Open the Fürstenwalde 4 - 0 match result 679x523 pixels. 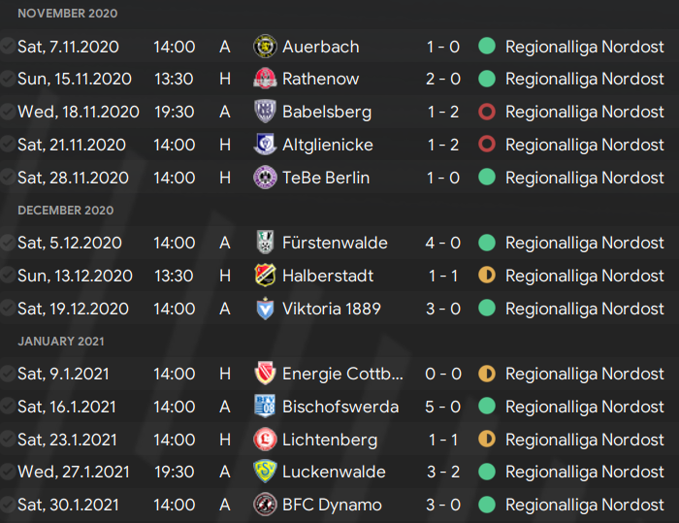coord(443,243)
